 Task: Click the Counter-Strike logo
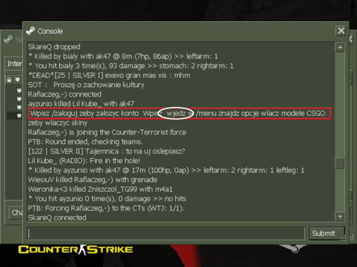(x=75, y=250)
